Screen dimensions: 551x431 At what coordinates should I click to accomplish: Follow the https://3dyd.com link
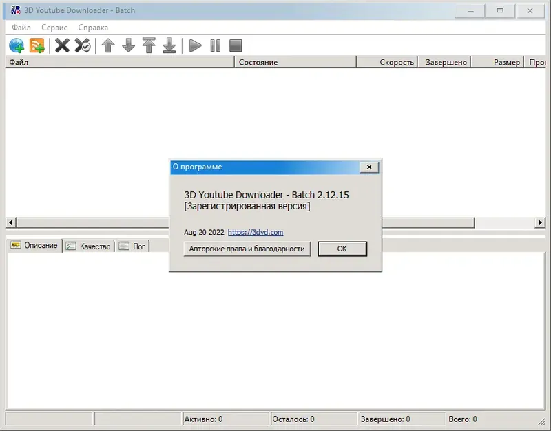[x=256, y=232]
